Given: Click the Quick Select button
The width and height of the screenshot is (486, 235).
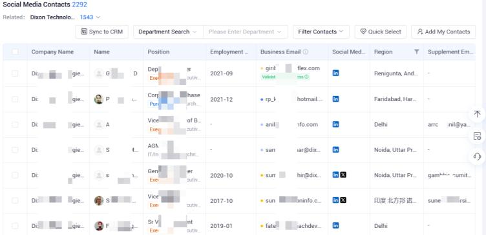Looking at the screenshot, I should pyautogui.click(x=380, y=32).
